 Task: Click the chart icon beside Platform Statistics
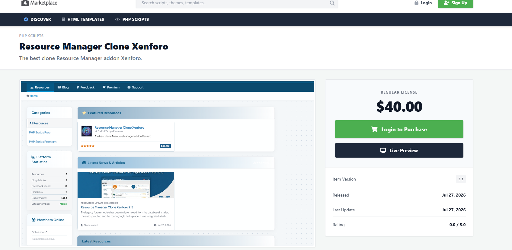[33, 157]
